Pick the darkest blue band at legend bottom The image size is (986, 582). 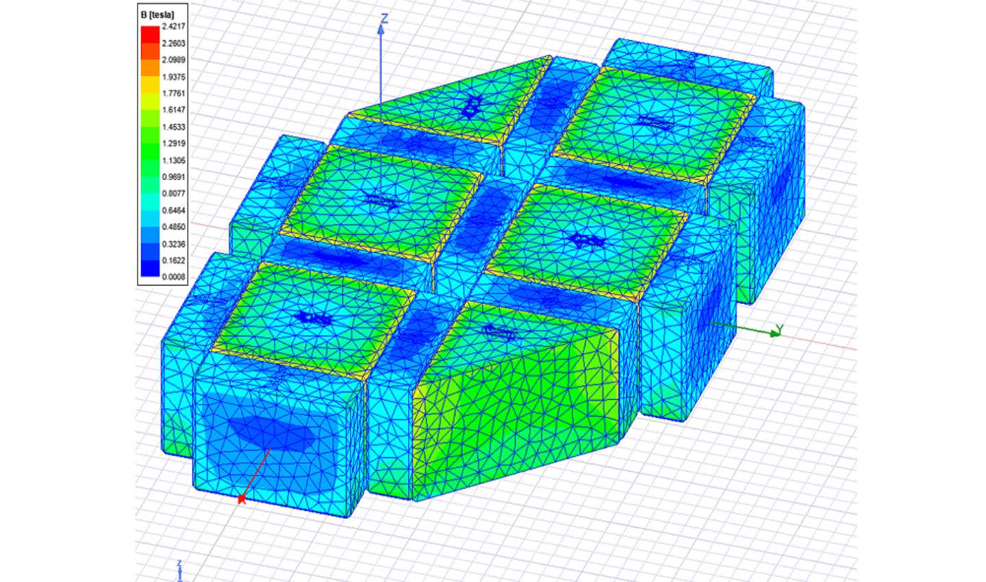coord(150,268)
